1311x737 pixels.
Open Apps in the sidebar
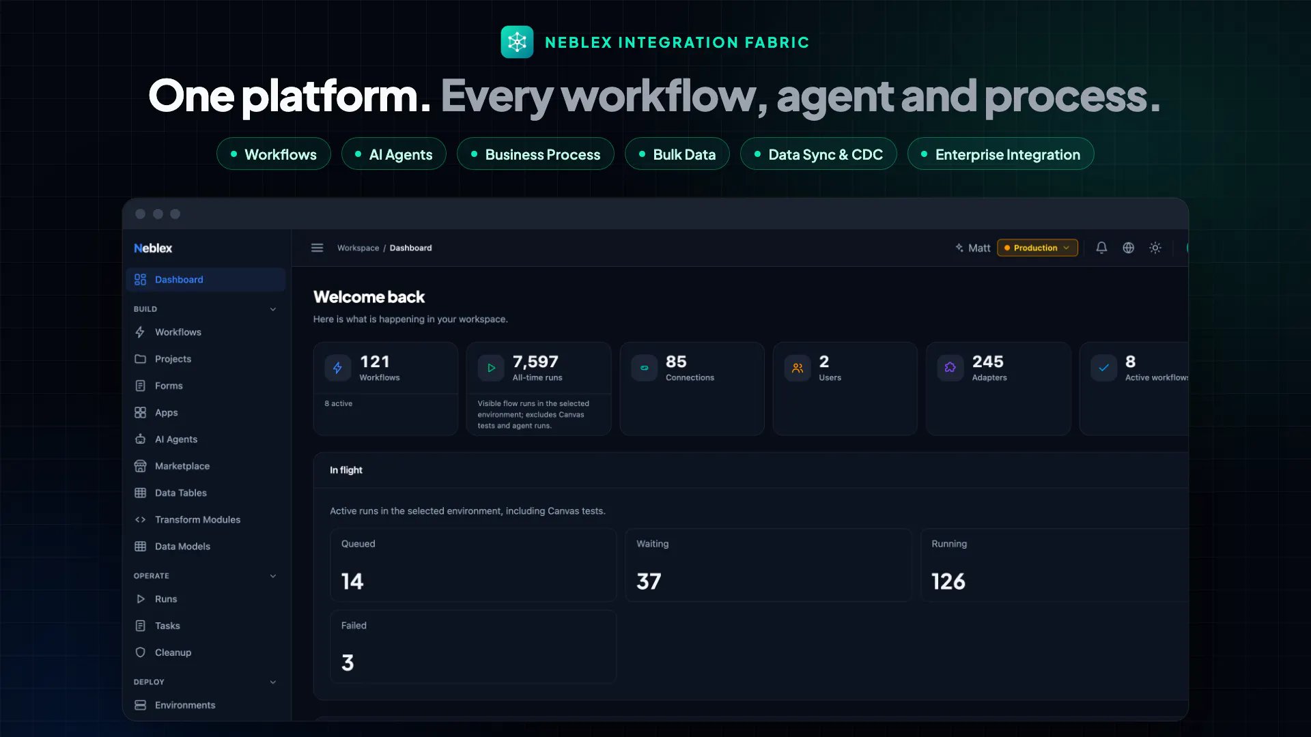click(206, 413)
